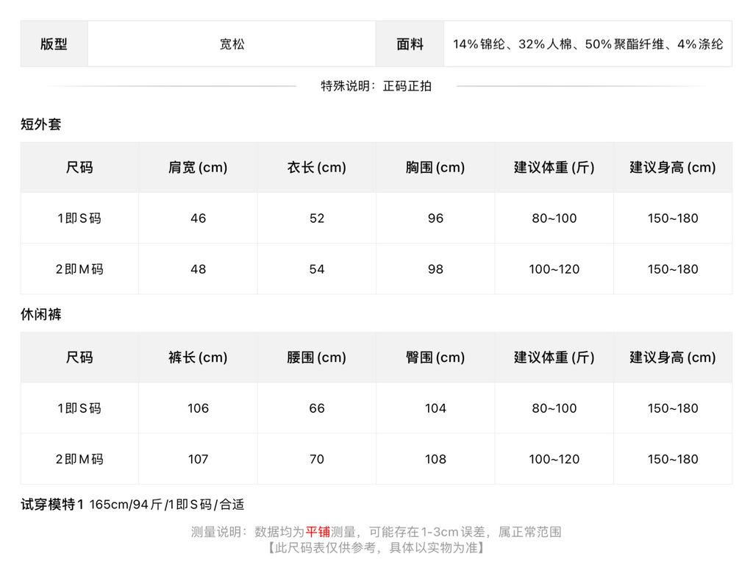The image size is (753, 576).
Task: Select hip value 104
Action: (x=435, y=408)
